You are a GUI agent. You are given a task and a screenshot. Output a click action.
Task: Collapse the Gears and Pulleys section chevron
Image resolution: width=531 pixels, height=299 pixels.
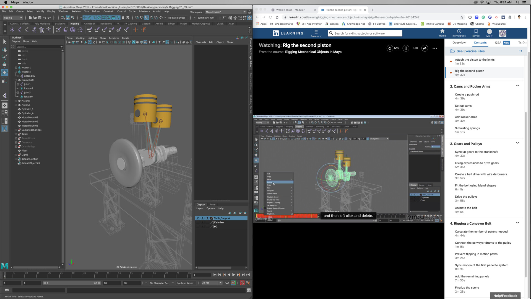[x=517, y=143]
